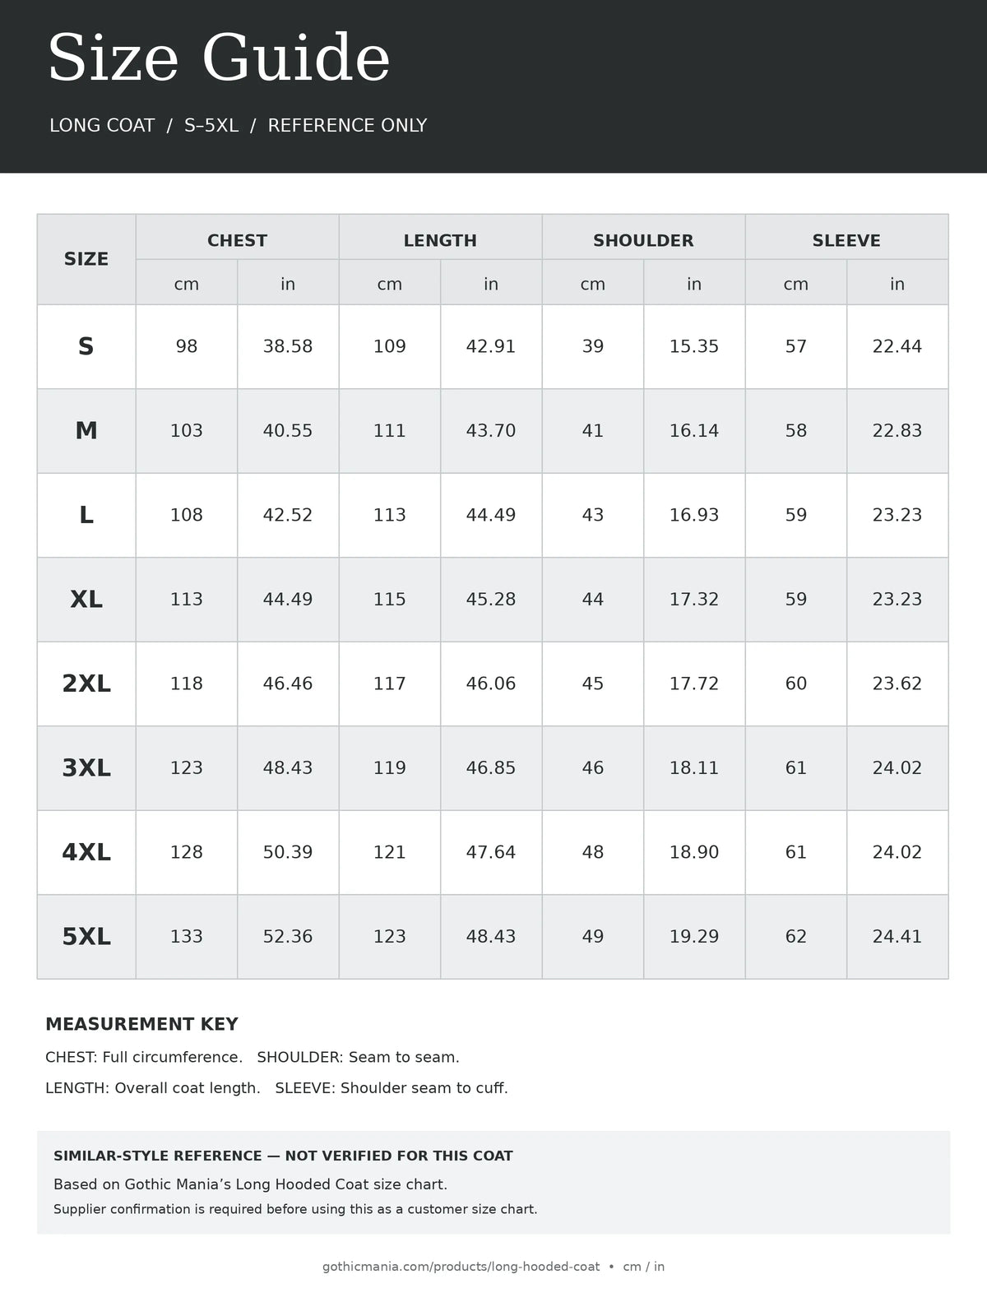Click the SIZE header cell

coord(86,259)
